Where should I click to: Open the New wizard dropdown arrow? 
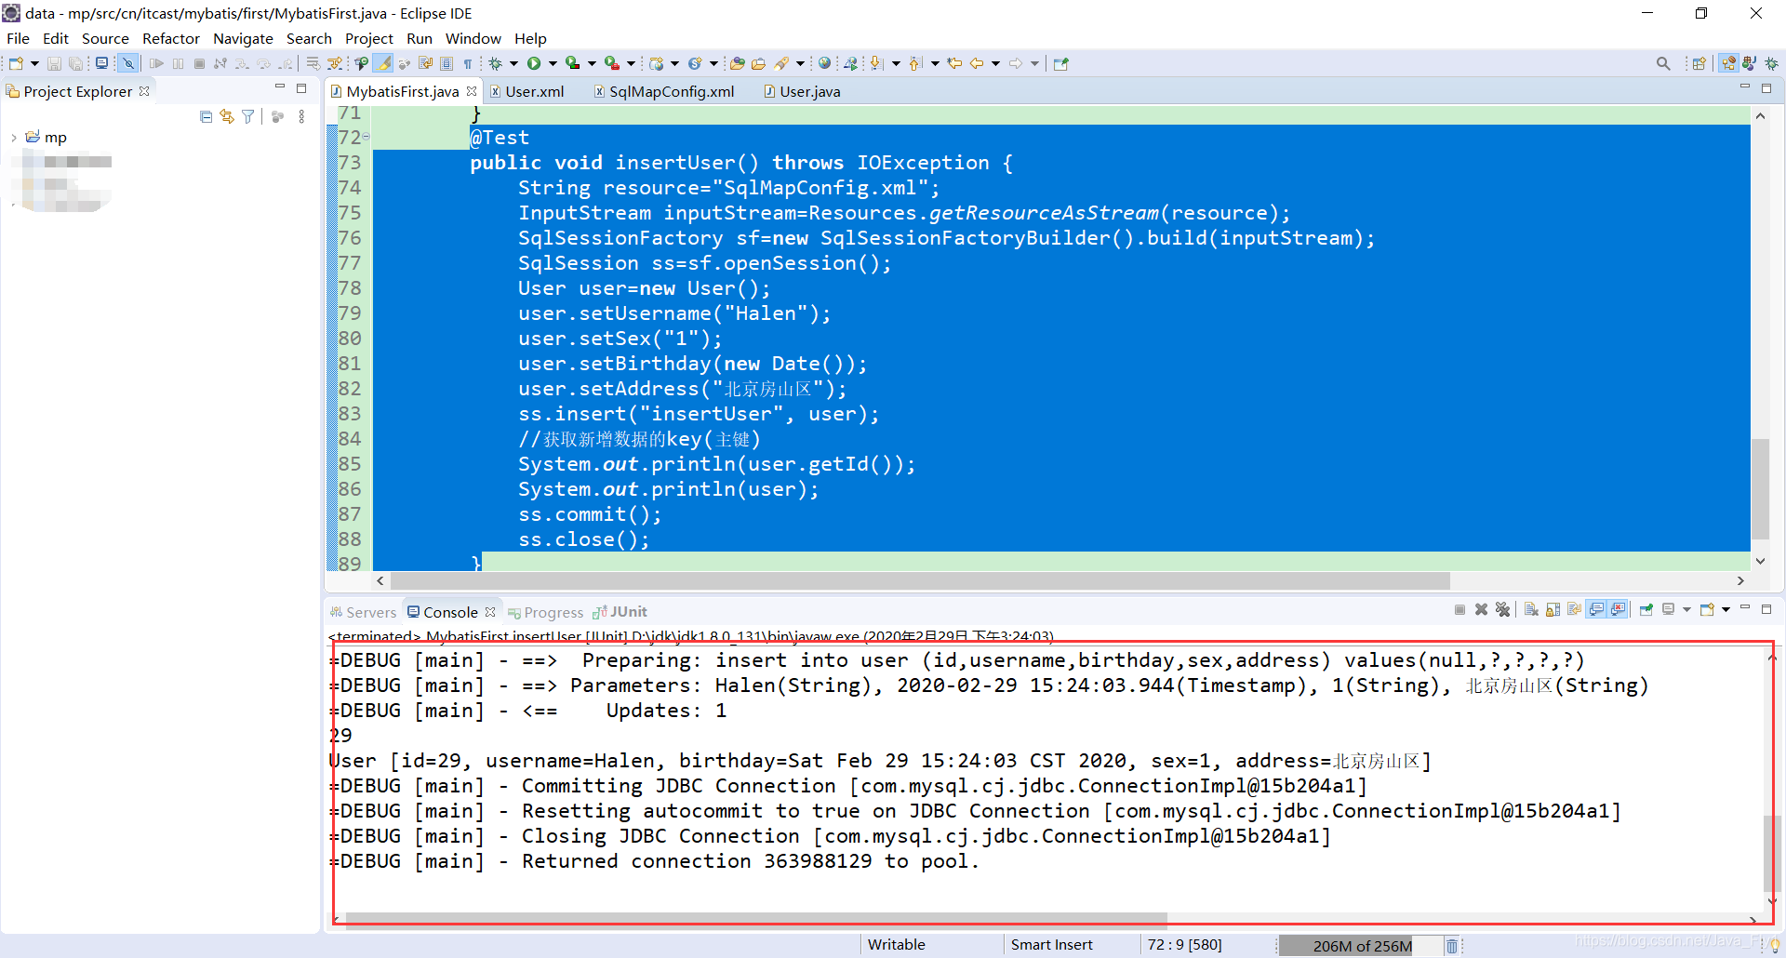click(x=34, y=63)
